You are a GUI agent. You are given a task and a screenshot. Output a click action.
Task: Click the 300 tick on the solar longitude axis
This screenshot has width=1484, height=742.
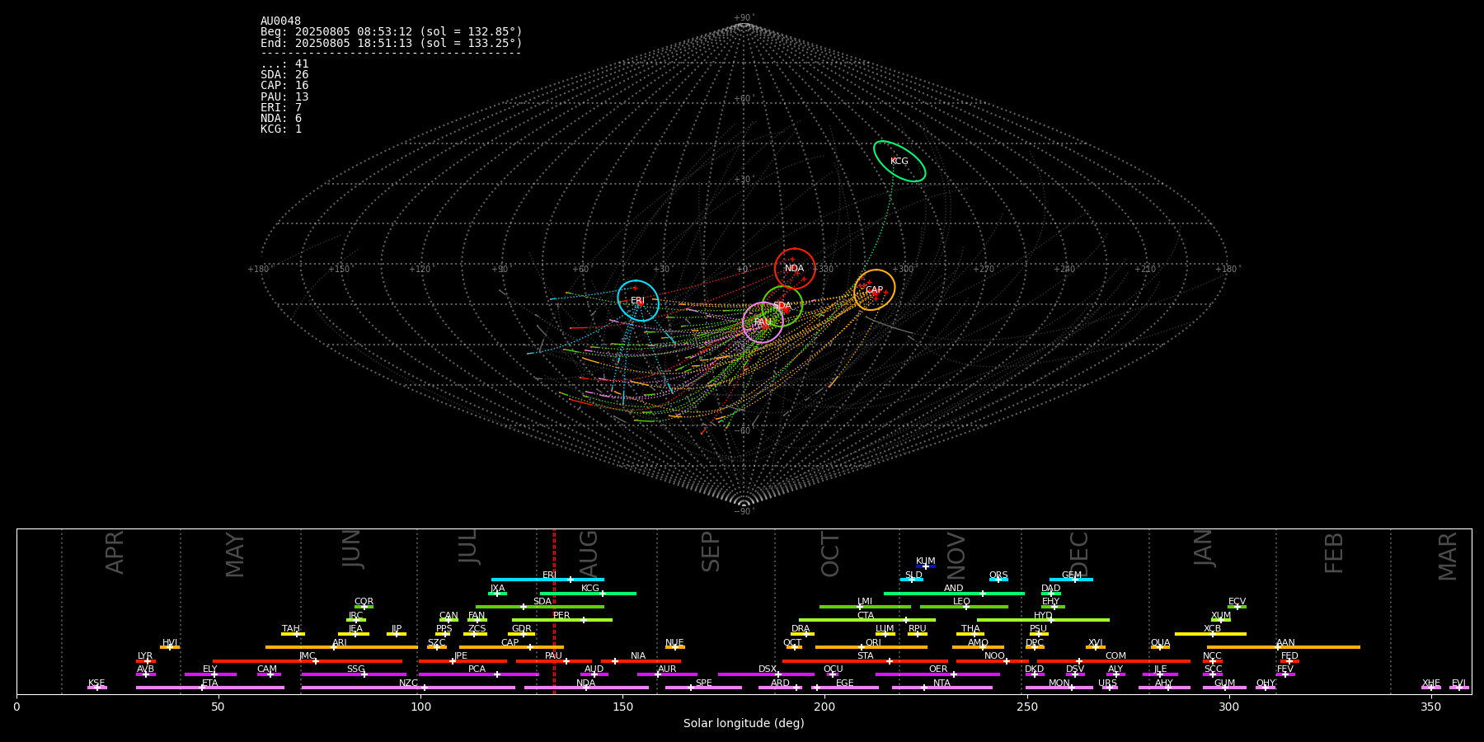pyautogui.click(x=1228, y=707)
